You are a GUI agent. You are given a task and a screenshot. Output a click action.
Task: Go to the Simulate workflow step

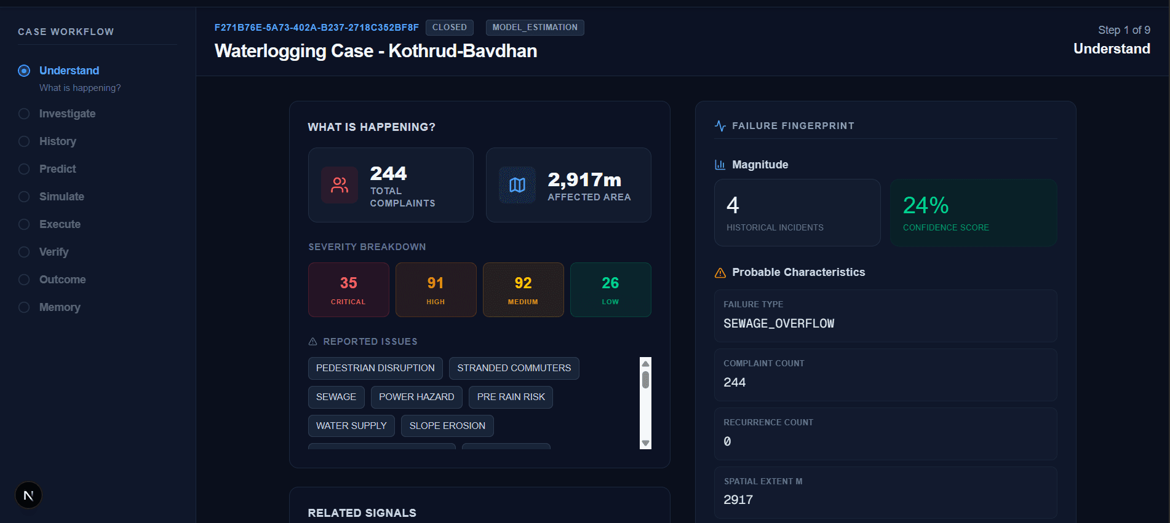pyautogui.click(x=62, y=197)
